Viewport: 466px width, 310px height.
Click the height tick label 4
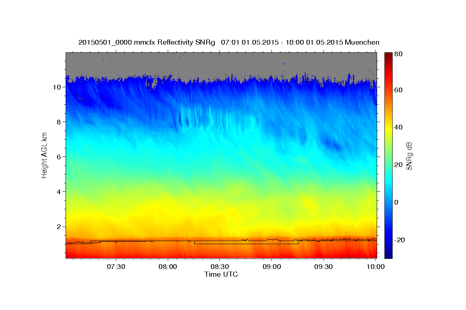click(x=59, y=192)
